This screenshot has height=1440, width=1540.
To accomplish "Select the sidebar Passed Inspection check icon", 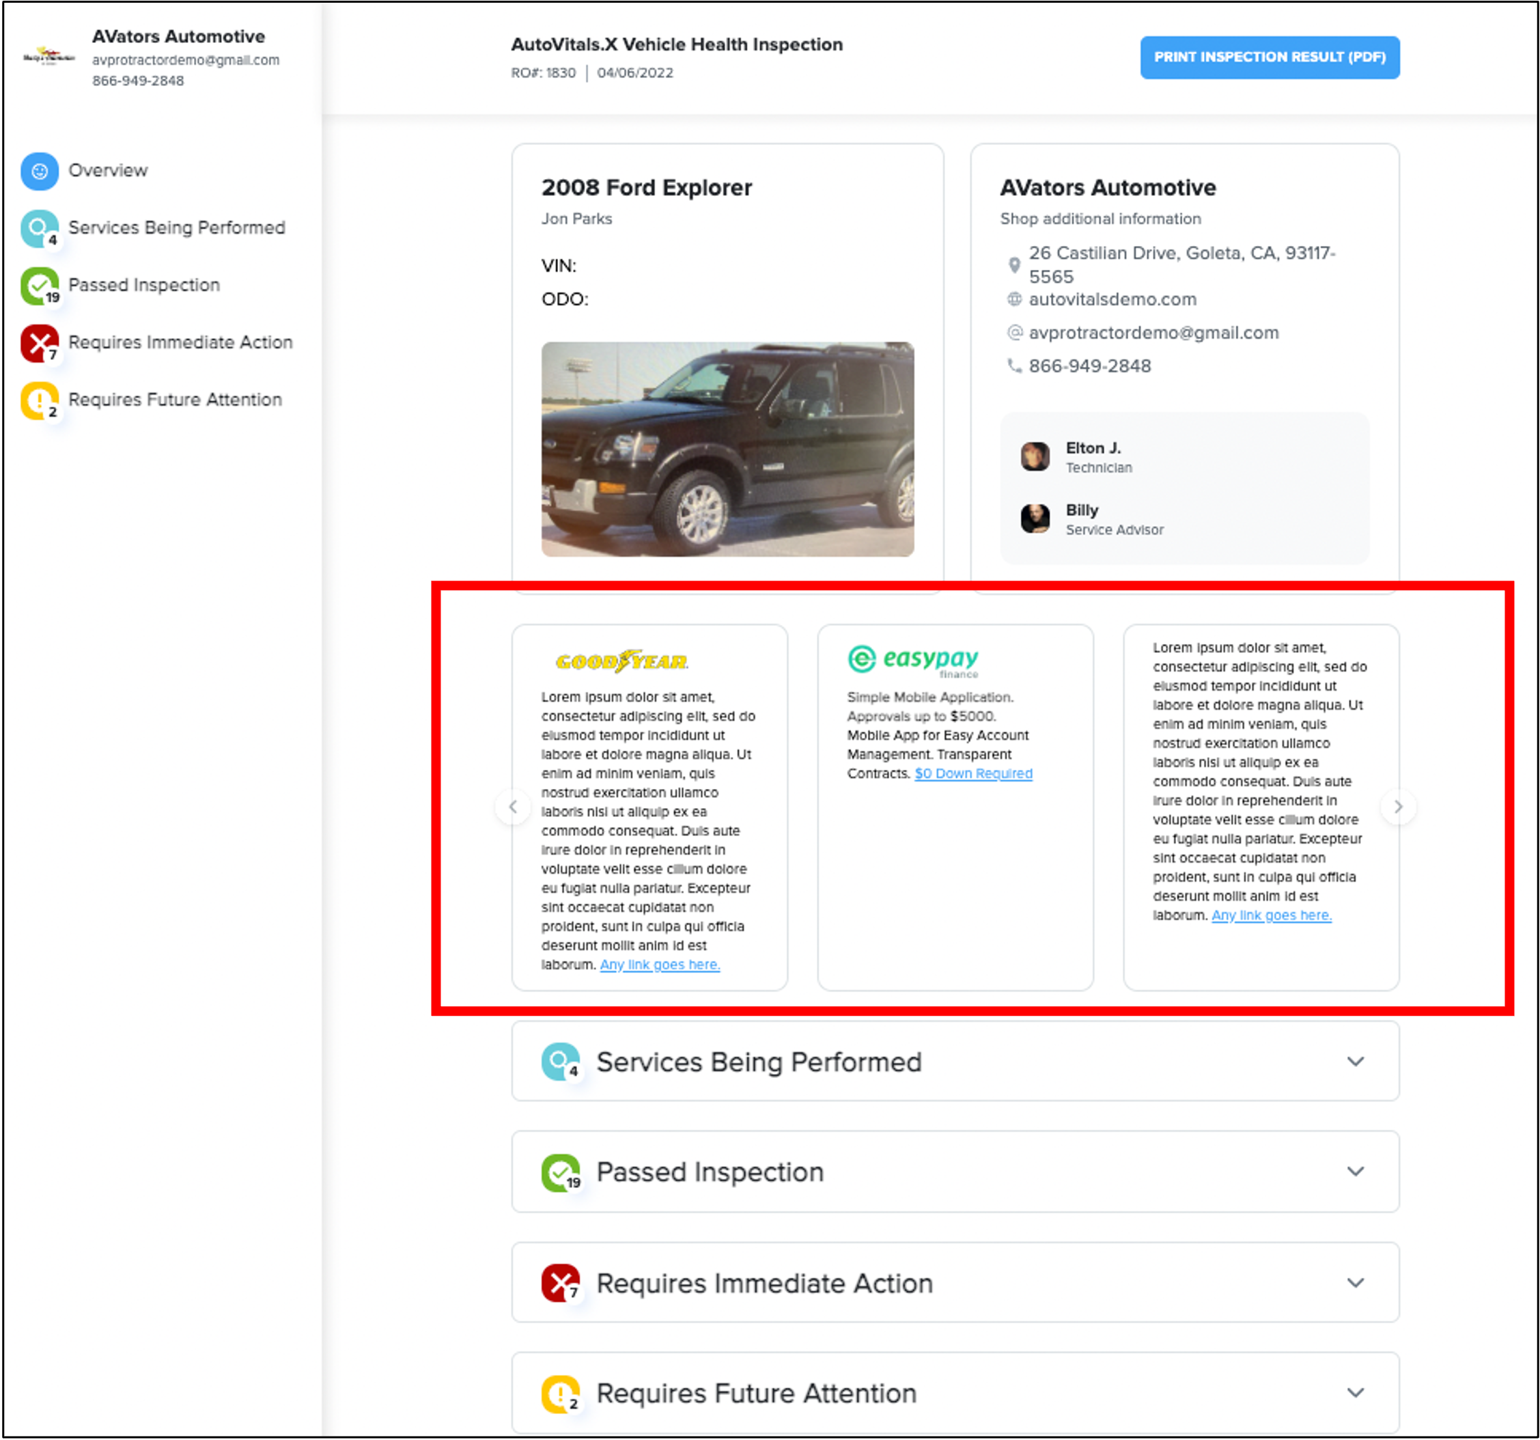I will 40,286.
